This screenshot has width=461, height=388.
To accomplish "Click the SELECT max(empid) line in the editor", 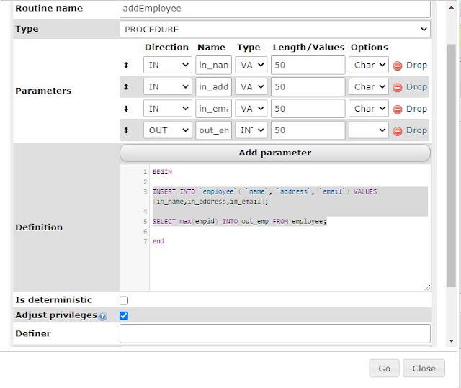I will pyautogui.click(x=240, y=222).
